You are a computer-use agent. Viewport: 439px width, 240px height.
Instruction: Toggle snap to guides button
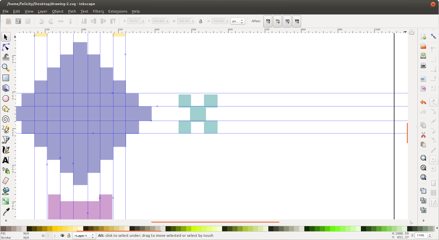[x=434, y=203]
